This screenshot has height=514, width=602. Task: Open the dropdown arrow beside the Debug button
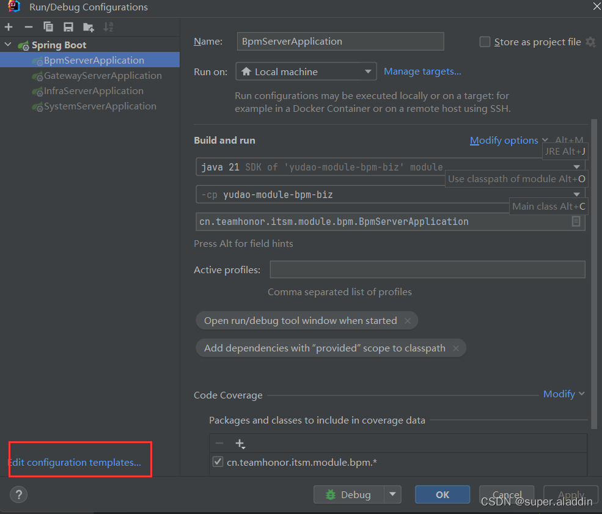point(392,494)
